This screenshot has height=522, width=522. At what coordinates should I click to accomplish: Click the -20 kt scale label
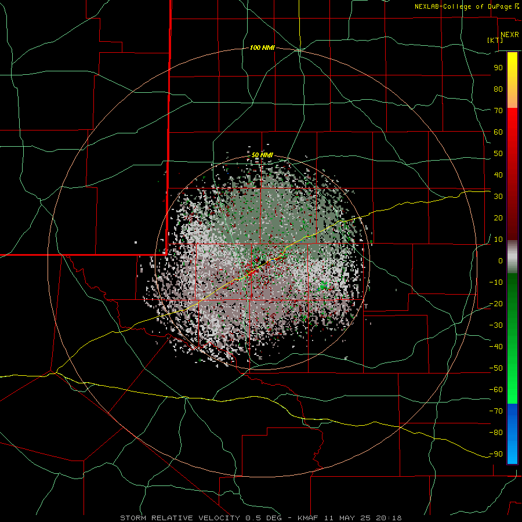[496, 303]
